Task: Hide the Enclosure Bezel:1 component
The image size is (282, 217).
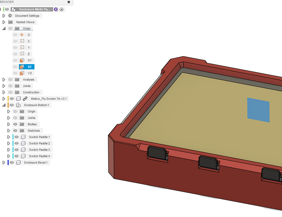Action: [12, 162]
